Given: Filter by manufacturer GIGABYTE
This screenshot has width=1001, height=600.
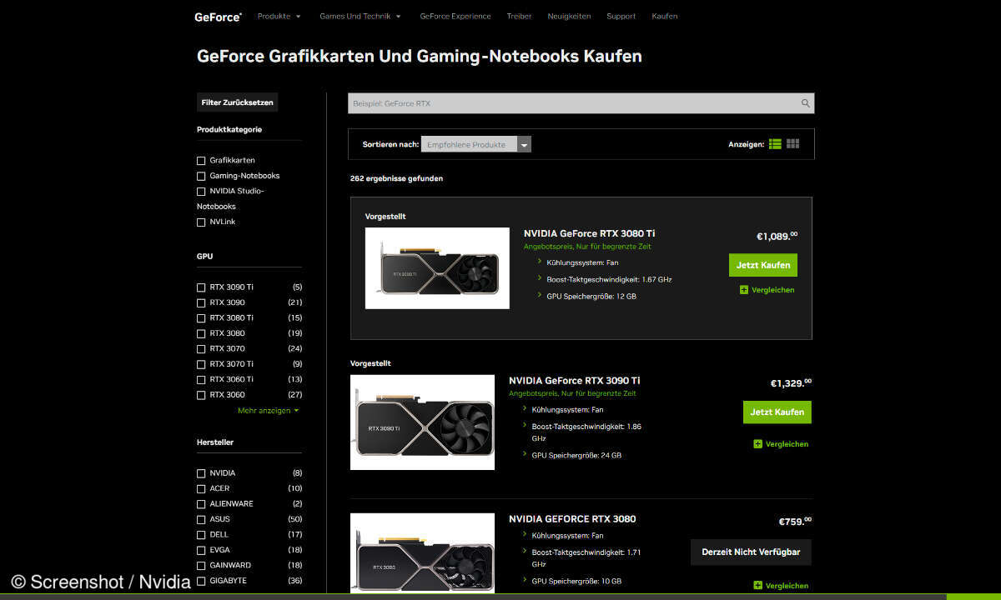Looking at the screenshot, I should pyautogui.click(x=201, y=581).
